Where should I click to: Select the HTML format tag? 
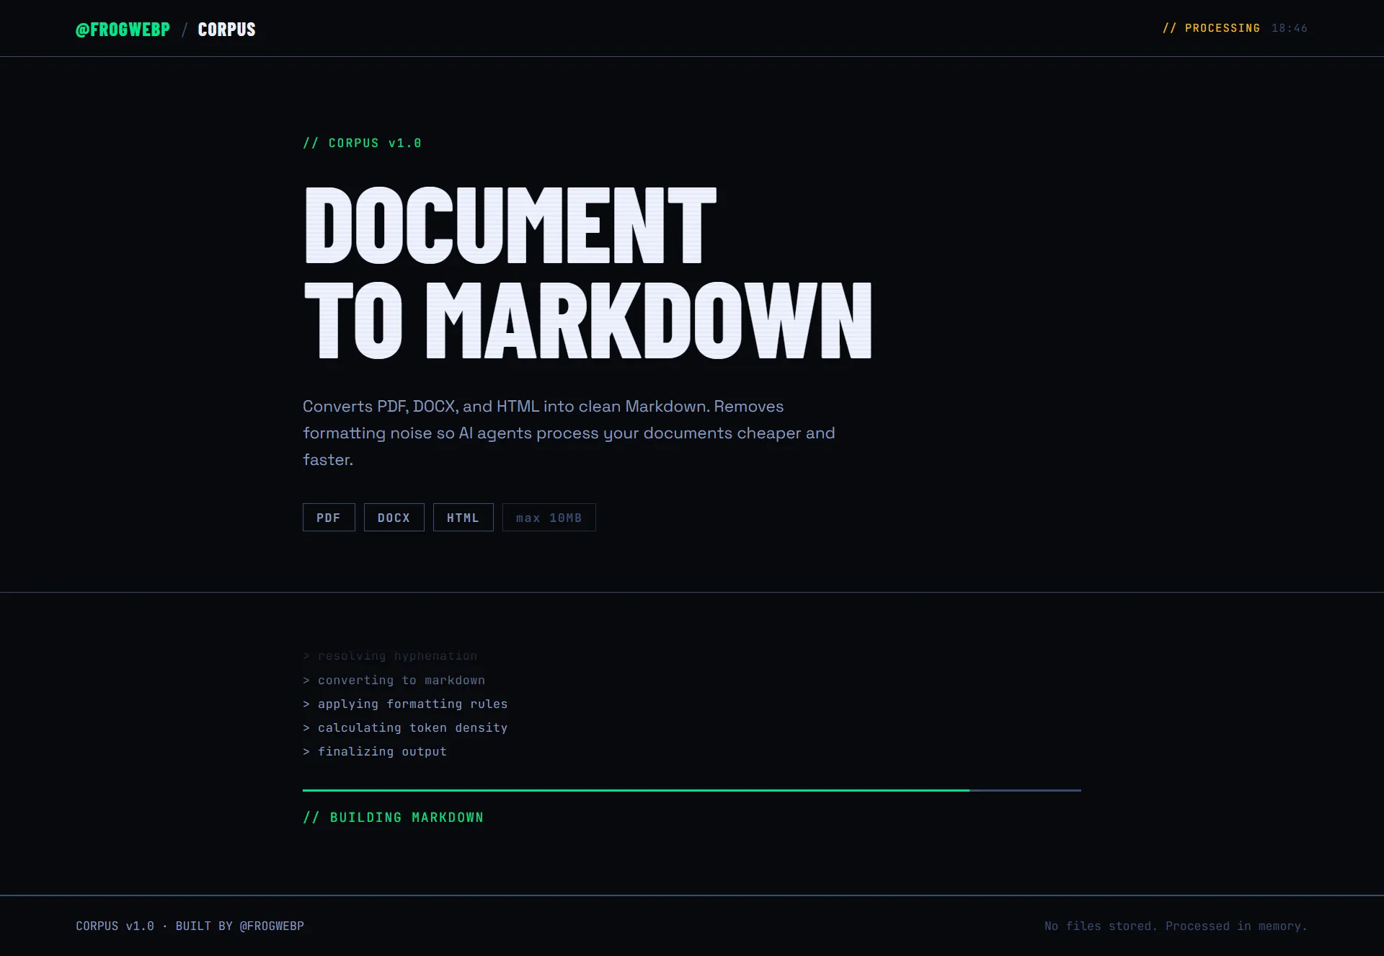click(x=463, y=518)
